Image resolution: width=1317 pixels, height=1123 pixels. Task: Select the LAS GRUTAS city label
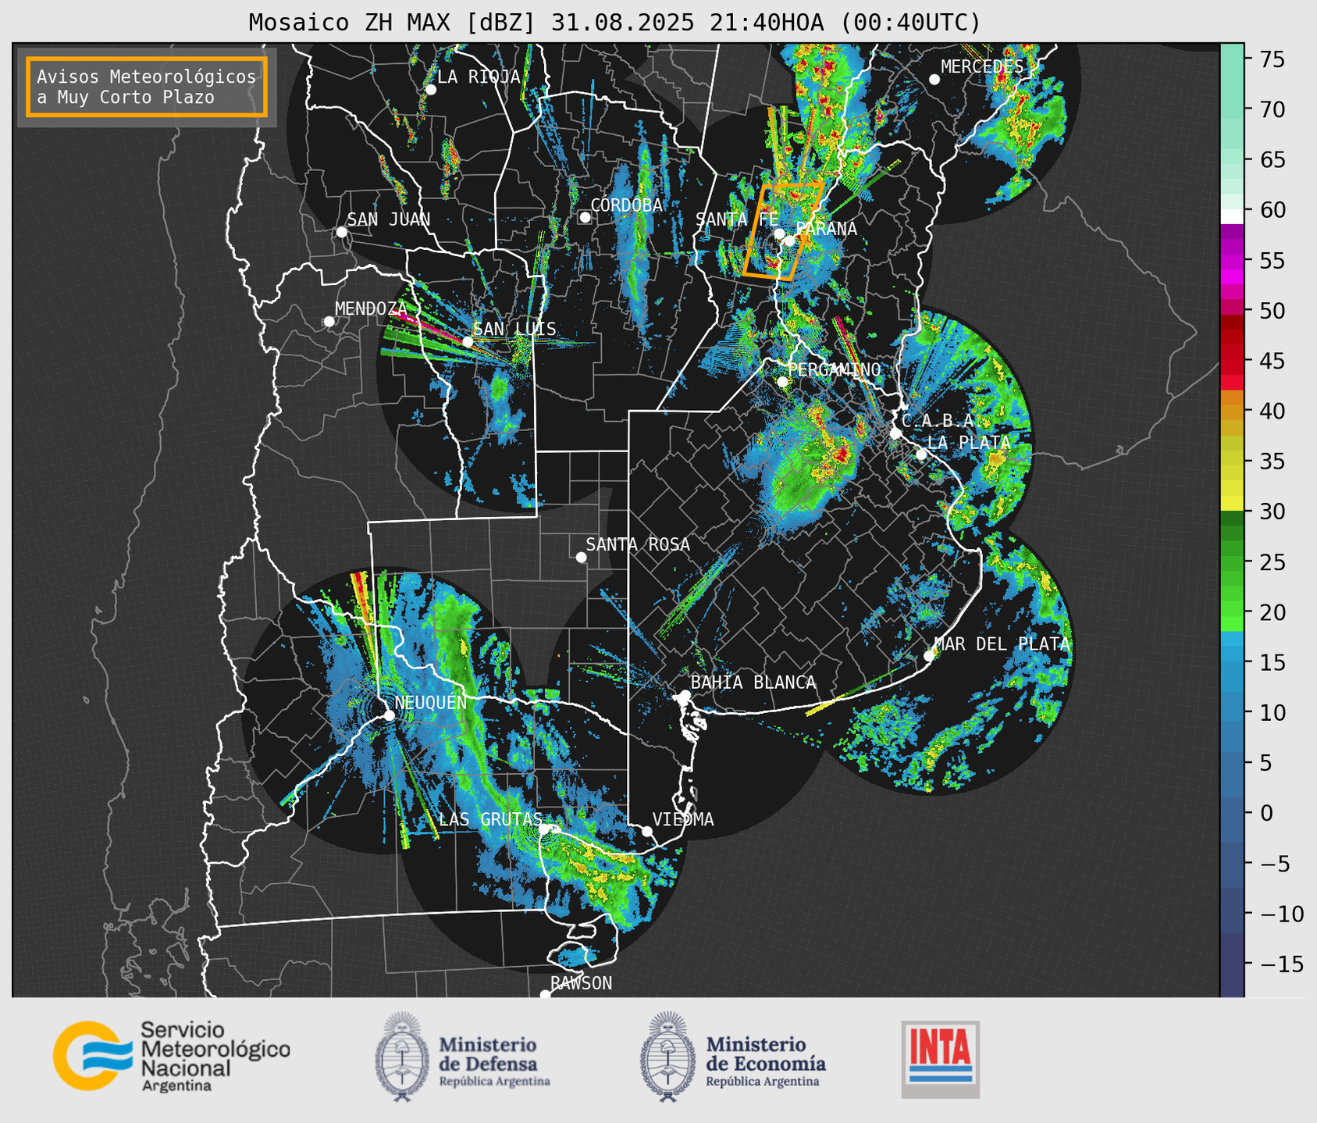490,819
